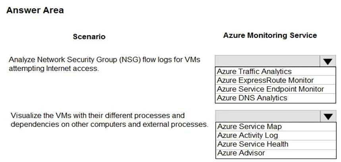Pick Azure Service Health option
341x162 pixels.
pyautogui.click(x=275, y=144)
